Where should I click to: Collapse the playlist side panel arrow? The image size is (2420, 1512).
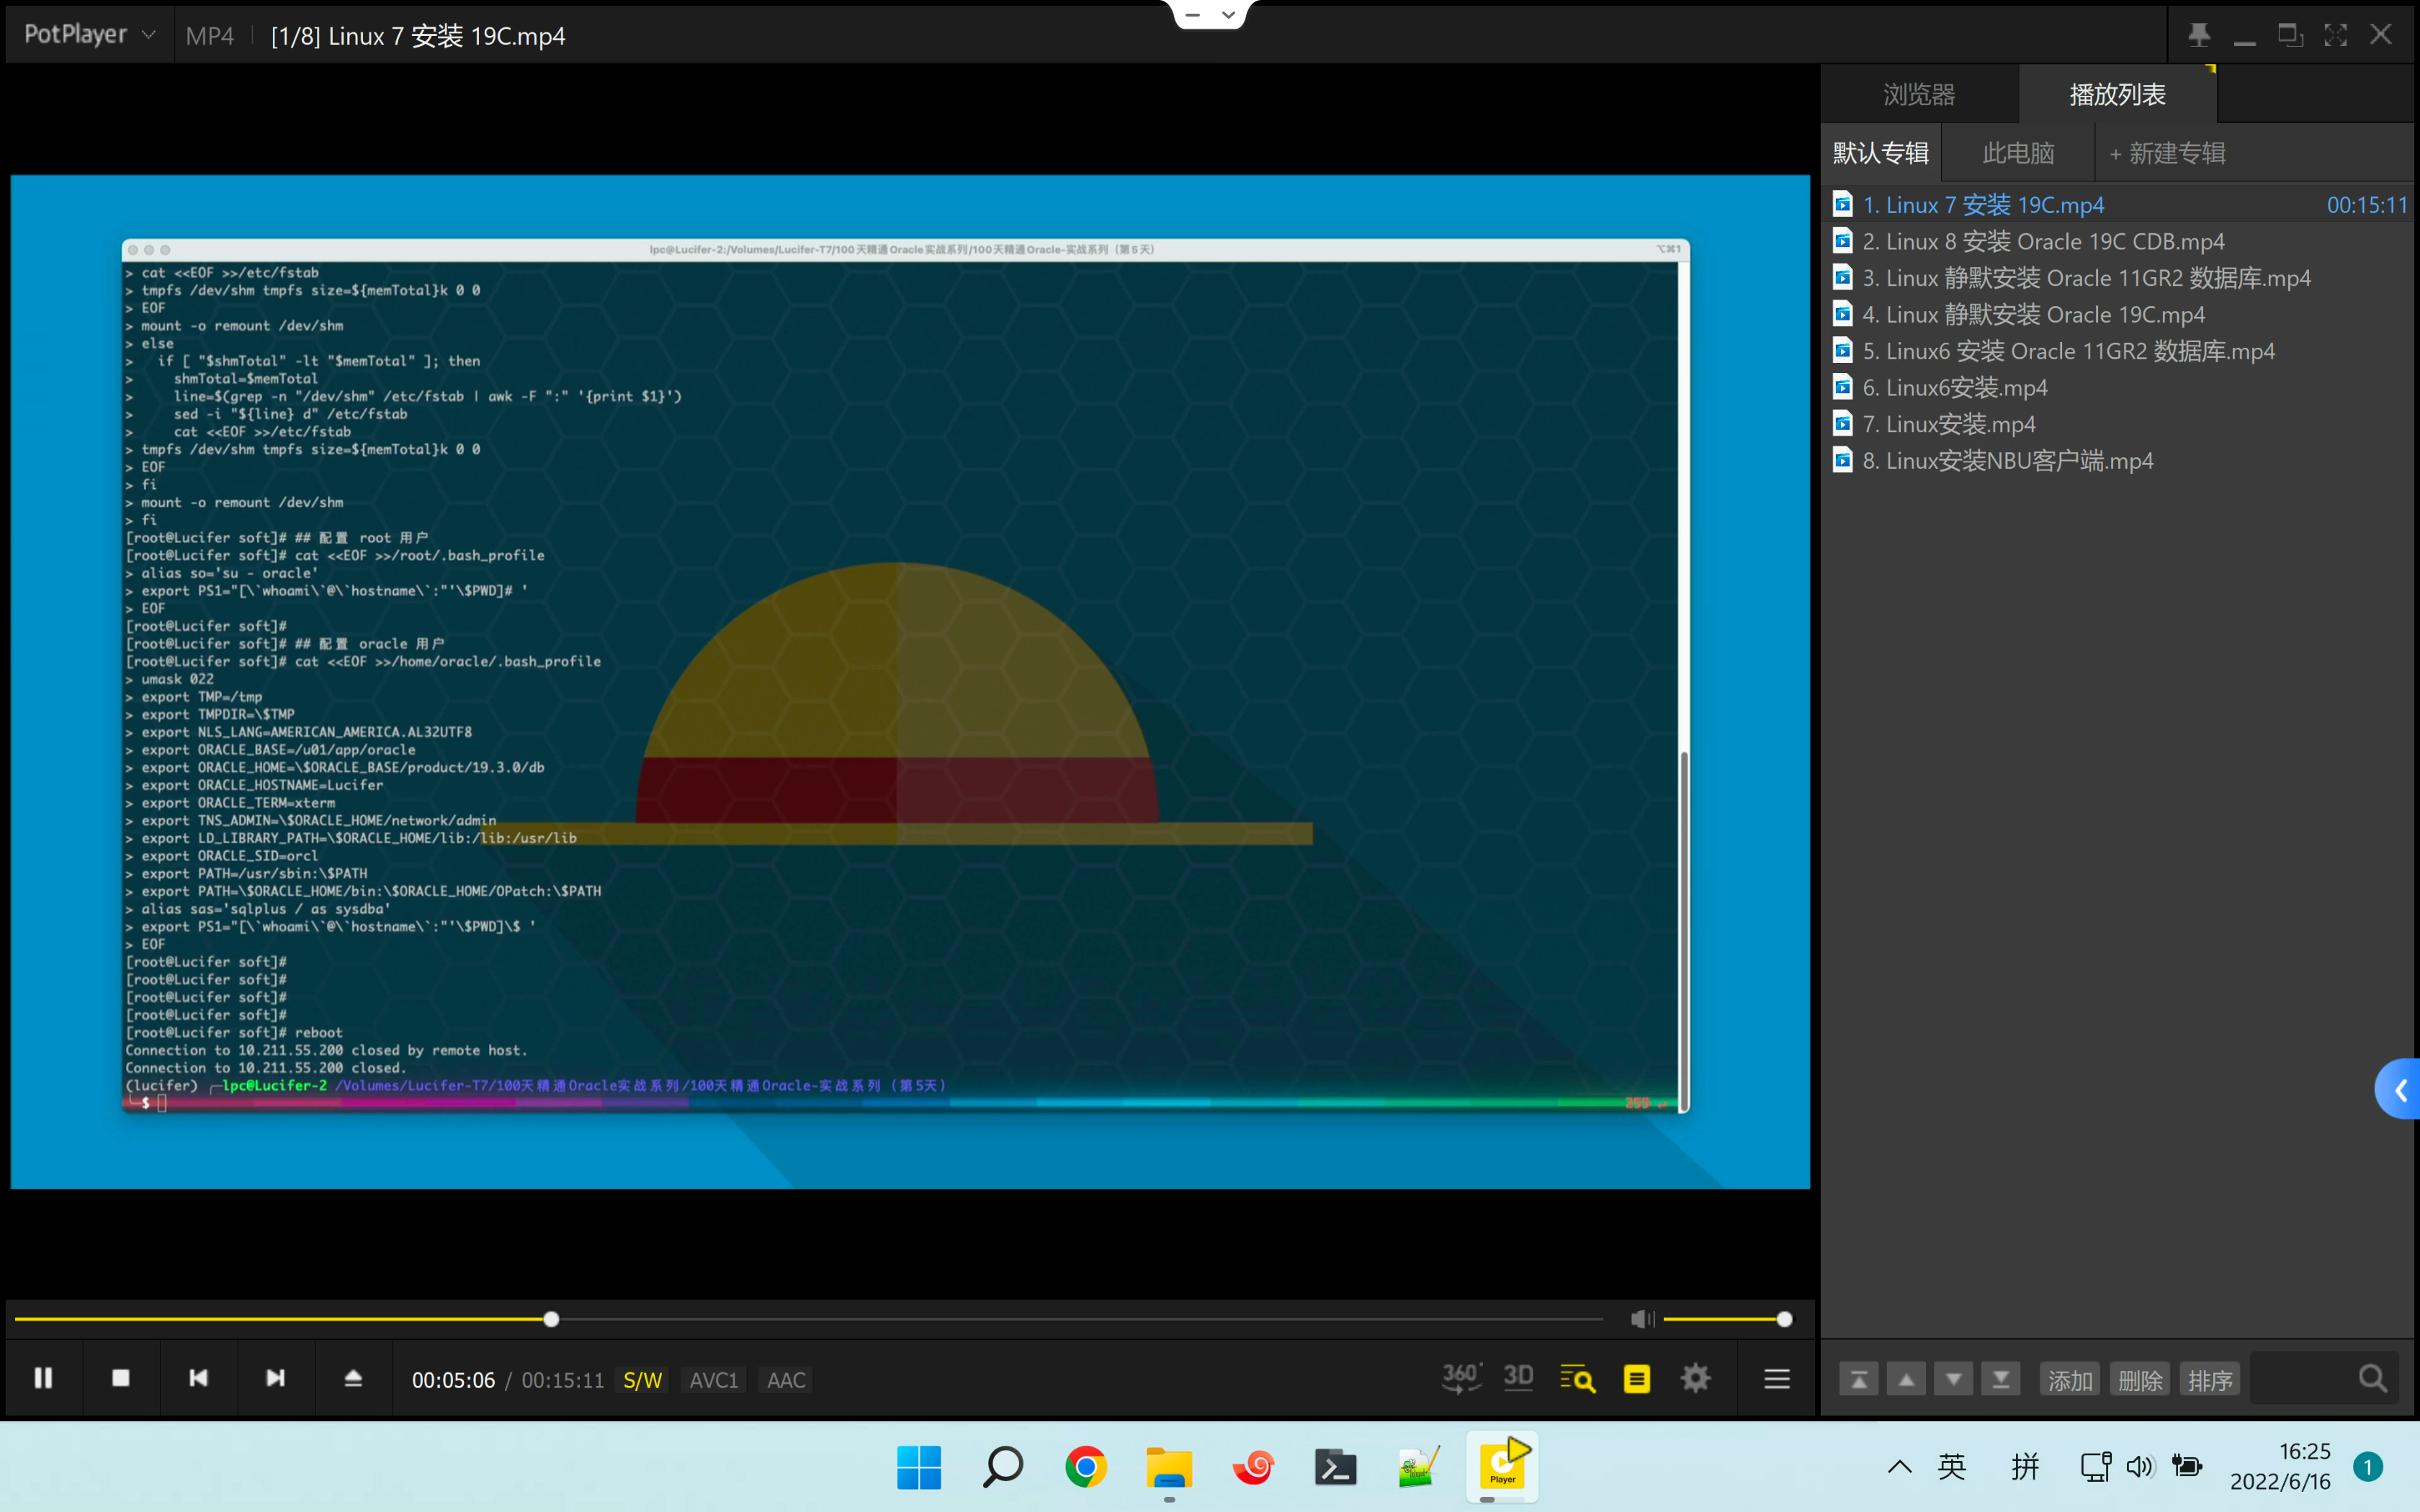2399,1089
